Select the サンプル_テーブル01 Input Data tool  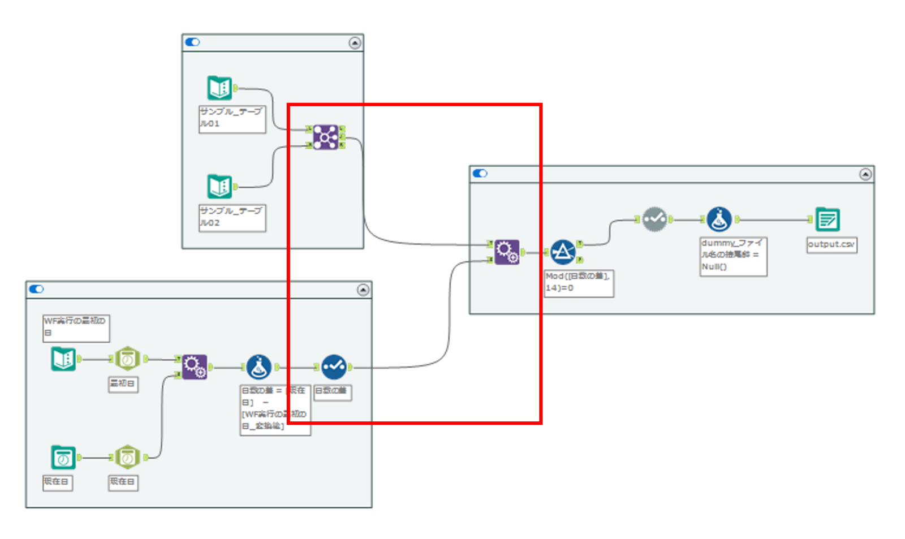click(219, 88)
